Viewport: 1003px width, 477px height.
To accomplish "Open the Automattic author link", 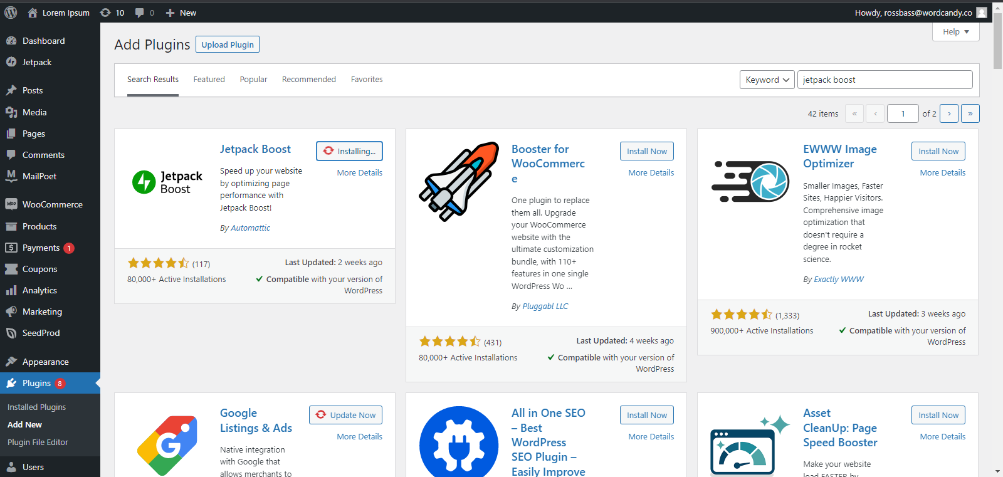I will pyautogui.click(x=250, y=228).
